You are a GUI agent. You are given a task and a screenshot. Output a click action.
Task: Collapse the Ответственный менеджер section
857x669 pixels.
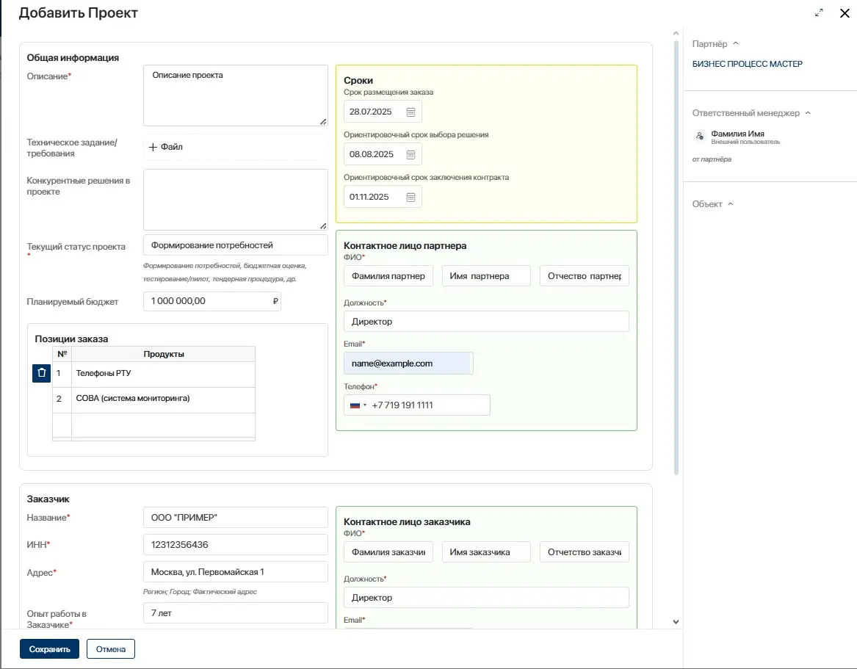(x=808, y=113)
